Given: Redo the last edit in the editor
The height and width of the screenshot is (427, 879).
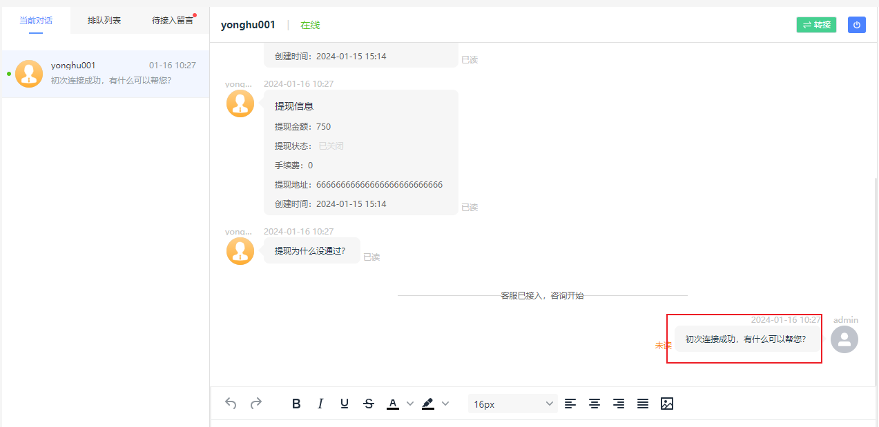Looking at the screenshot, I should (255, 404).
